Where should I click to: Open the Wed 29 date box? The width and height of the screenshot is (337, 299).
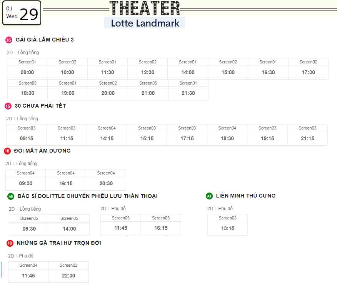[x=22, y=13]
